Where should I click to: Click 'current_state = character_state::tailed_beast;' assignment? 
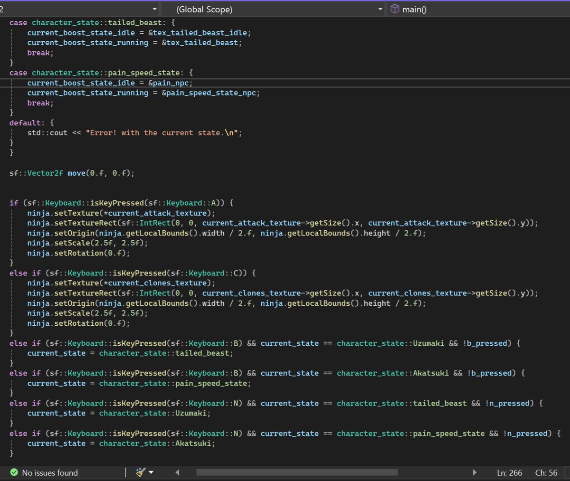(130, 353)
